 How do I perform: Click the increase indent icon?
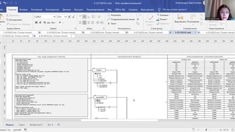(x=102, y=22)
